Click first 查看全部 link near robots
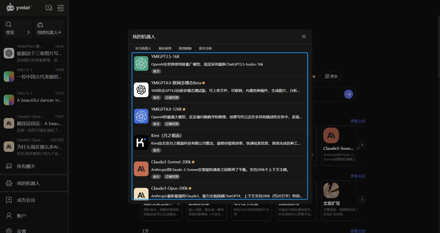The height and width of the screenshot is (233, 440). tap(358, 121)
